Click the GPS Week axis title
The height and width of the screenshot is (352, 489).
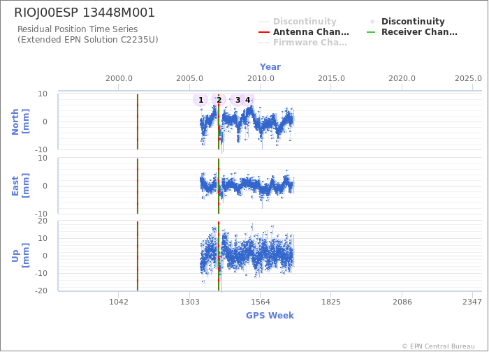pos(270,316)
